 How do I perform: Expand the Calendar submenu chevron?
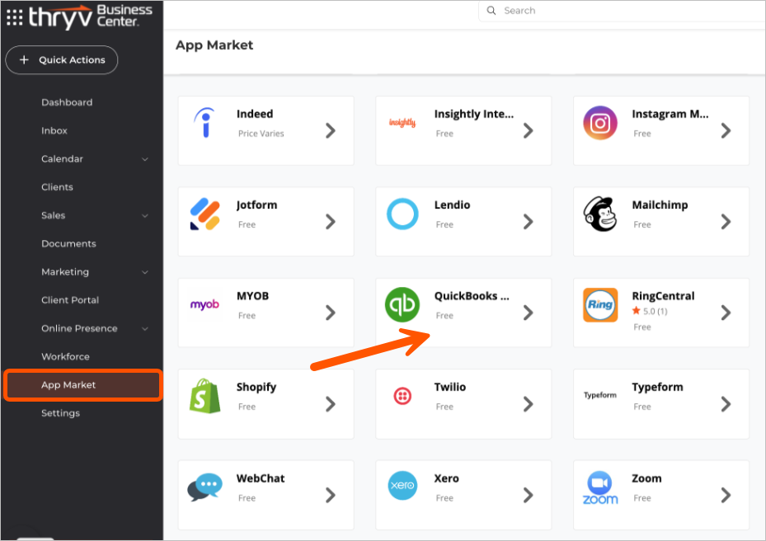[145, 159]
